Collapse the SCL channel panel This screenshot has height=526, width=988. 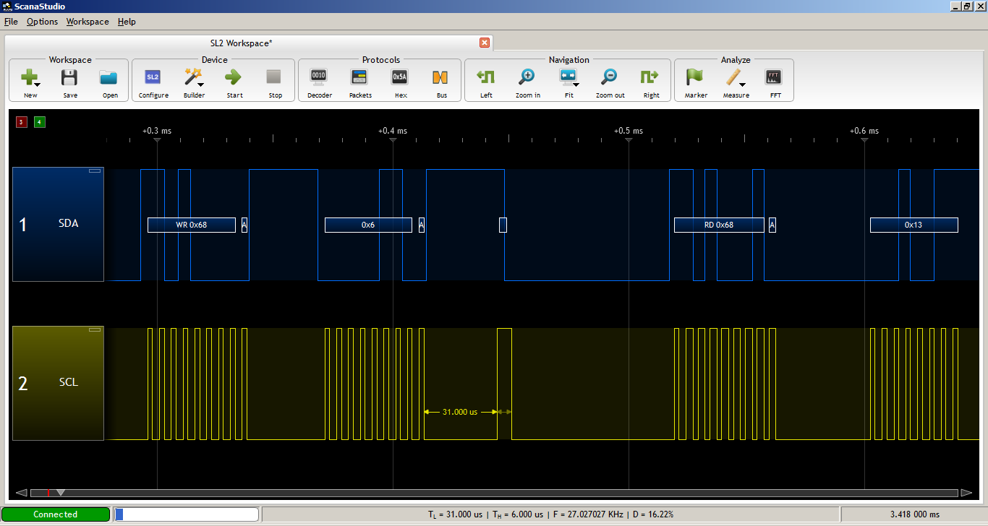click(x=94, y=329)
